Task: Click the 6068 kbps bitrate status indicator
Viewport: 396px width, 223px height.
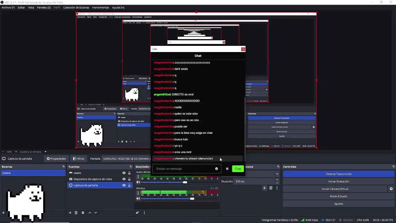Action: pos(310,220)
